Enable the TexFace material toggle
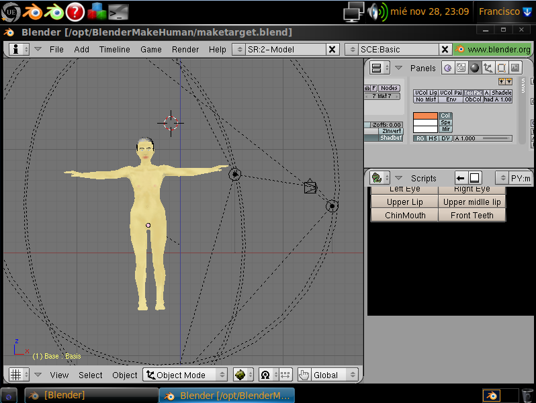Screen dimensions: 536x403 click(474, 93)
